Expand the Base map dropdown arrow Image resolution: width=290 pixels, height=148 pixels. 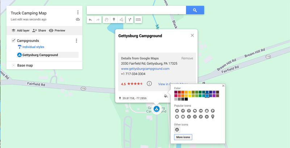coord(13,65)
